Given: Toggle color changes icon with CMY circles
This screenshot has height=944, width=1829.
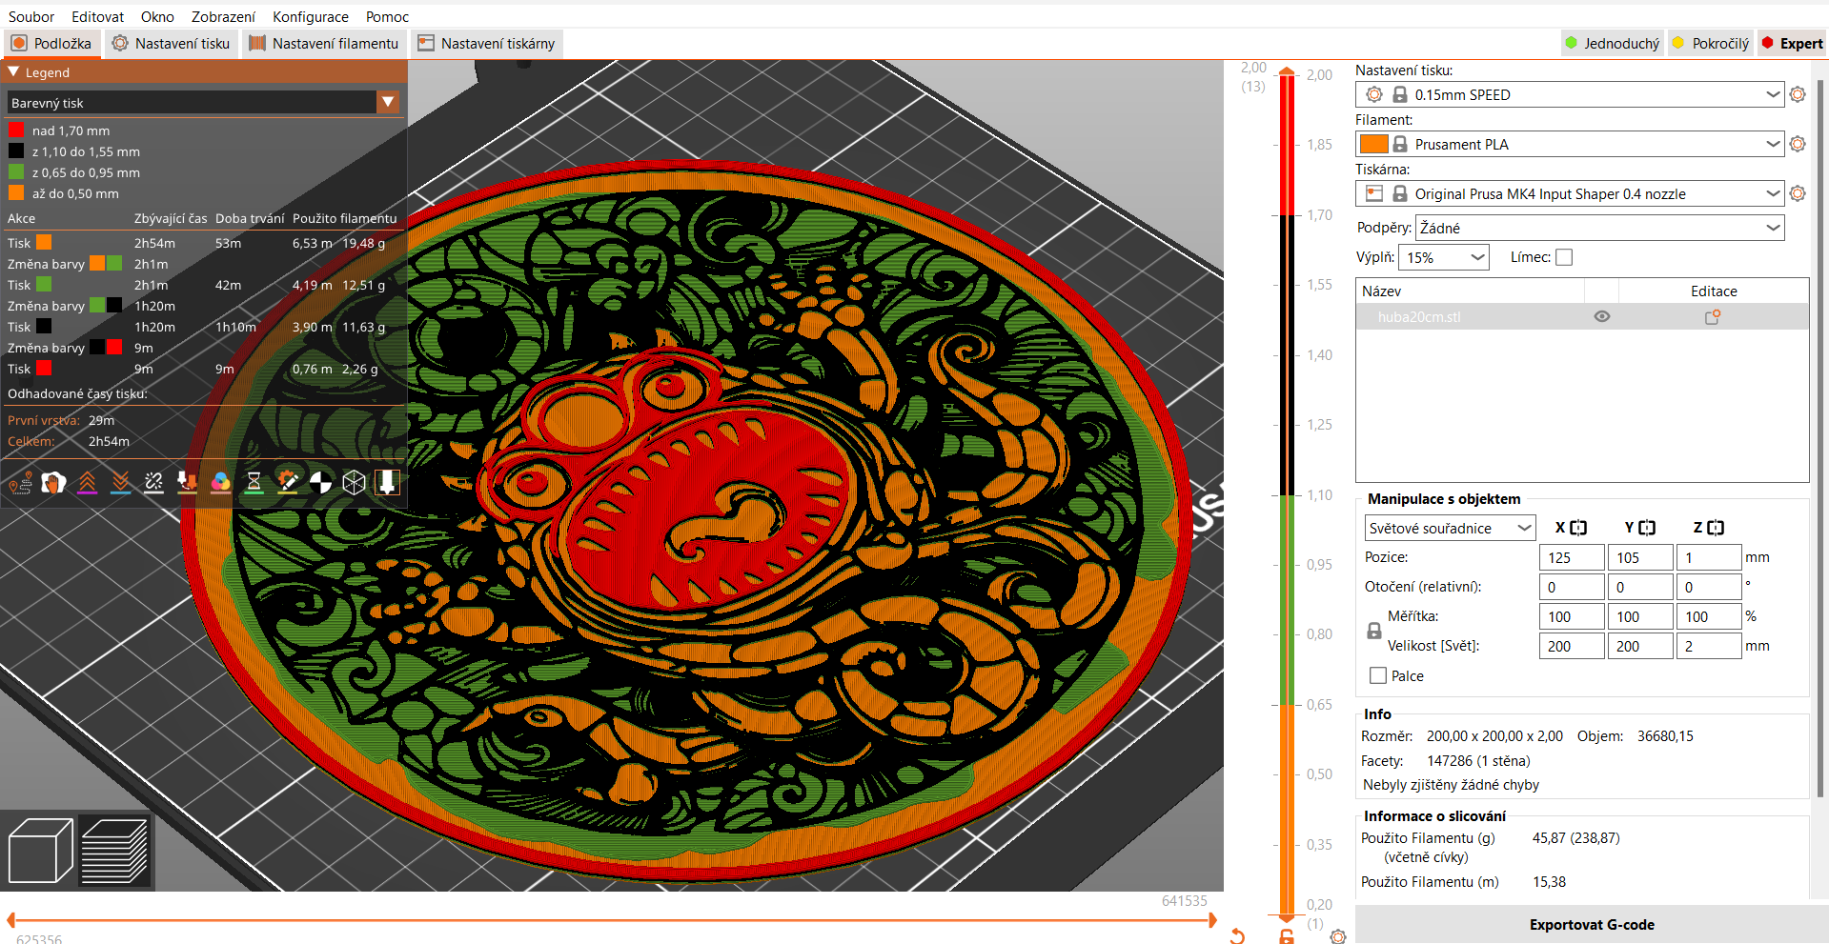Looking at the screenshot, I should (x=221, y=483).
